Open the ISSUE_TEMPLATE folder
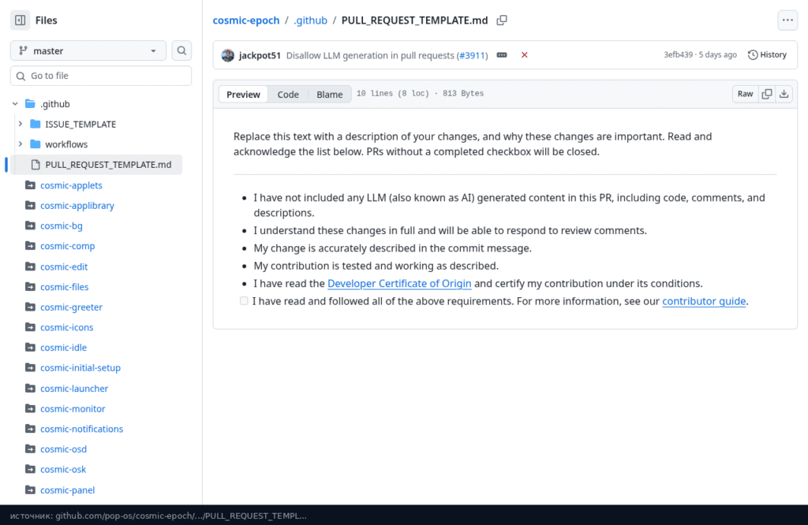 tap(80, 124)
